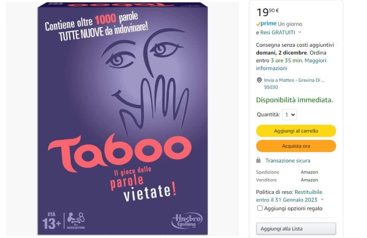Image resolution: width=367 pixels, height=238 pixels.
Task: Click the Aggiungi al carrello button
Action: (296, 131)
